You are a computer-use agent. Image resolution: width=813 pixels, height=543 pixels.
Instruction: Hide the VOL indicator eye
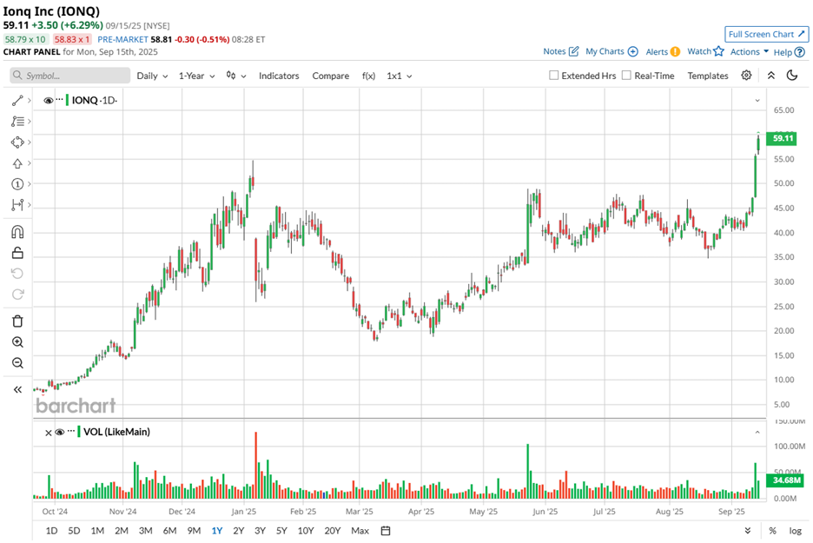(x=60, y=432)
